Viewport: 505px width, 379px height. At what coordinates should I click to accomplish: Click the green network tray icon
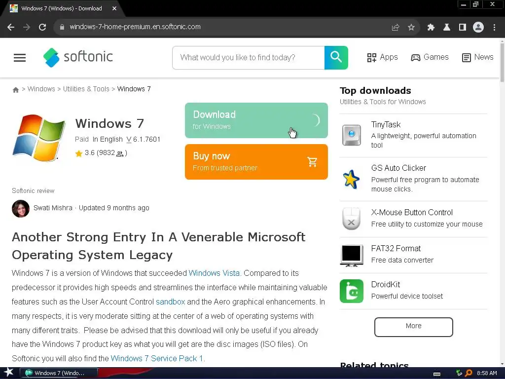pos(459,373)
